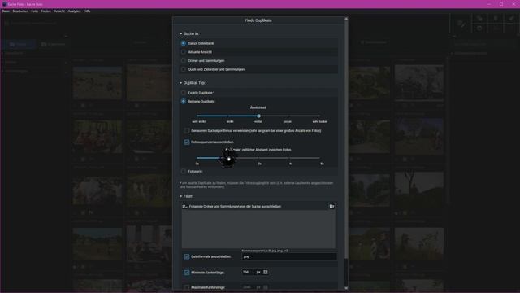
Task: Click the excluded file formats text field
Action: [289, 256]
